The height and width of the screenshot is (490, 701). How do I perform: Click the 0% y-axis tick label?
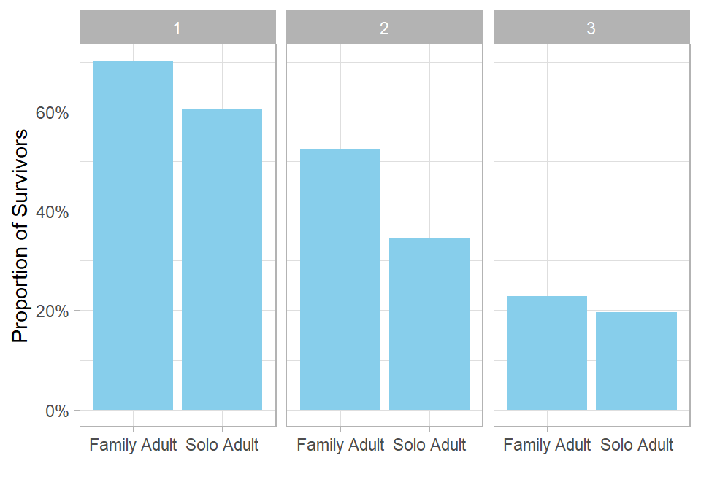coord(58,411)
